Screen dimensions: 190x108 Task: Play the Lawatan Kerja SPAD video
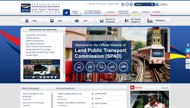click(150, 100)
